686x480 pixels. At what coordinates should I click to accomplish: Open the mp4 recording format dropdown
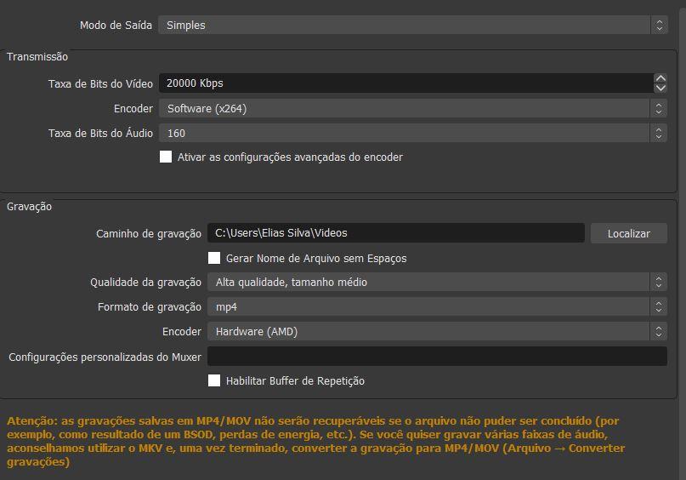pos(437,306)
